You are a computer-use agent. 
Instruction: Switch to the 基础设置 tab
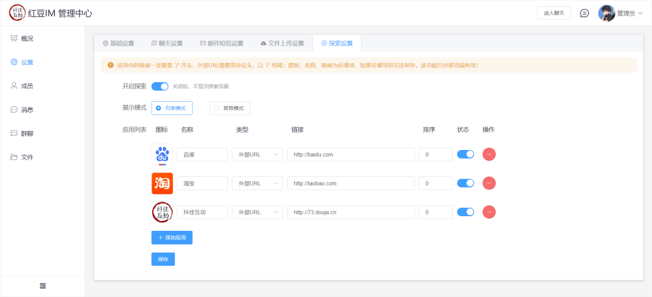[x=118, y=43]
